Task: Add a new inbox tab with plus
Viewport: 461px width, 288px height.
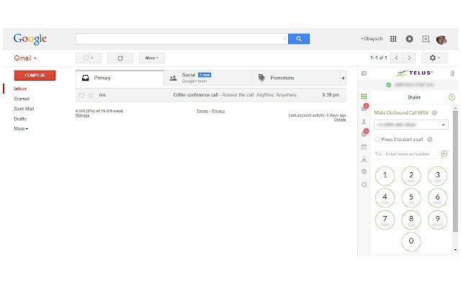Action: point(343,78)
